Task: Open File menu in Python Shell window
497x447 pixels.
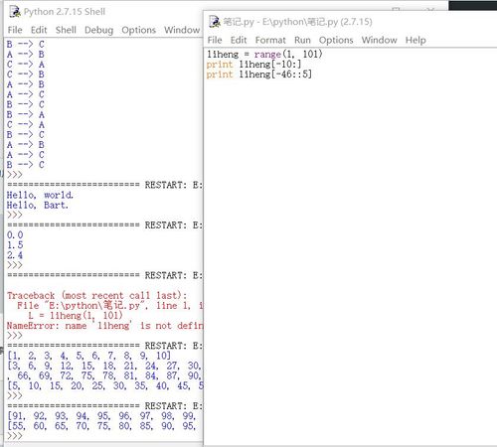Action: pos(15,30)
